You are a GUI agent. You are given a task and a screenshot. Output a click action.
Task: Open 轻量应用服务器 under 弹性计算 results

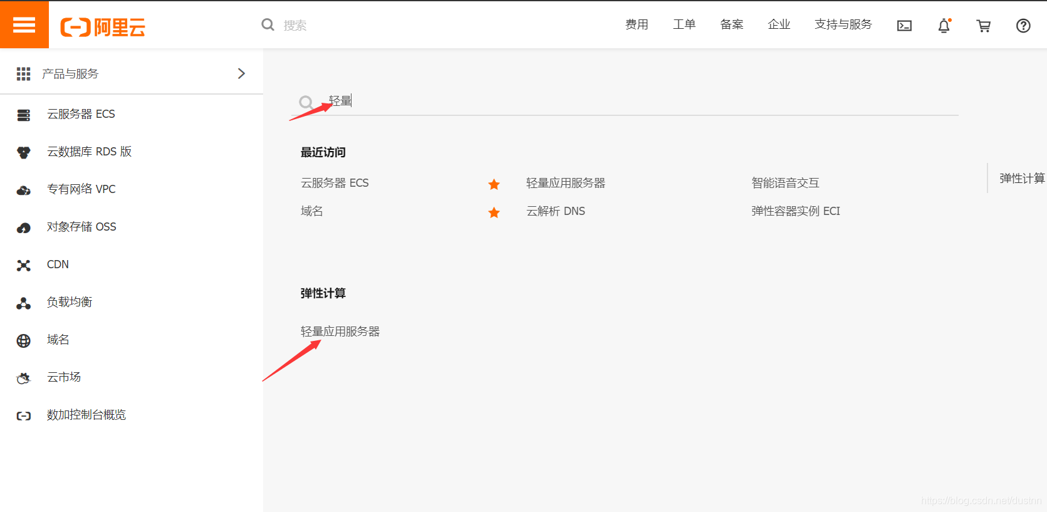[340, 332]
